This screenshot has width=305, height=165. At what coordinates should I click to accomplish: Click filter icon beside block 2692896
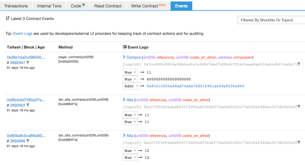coord(28,141)
